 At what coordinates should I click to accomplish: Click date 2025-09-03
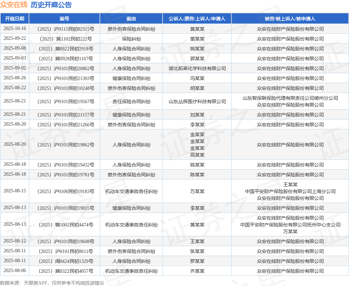pyautogui.click(x=15, y=58)
